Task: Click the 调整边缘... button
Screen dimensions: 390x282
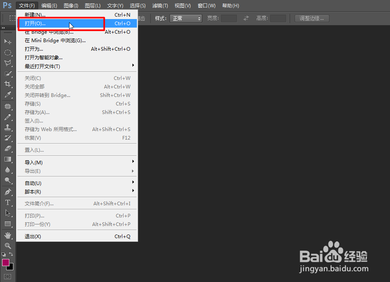Action: coord(312,18)
